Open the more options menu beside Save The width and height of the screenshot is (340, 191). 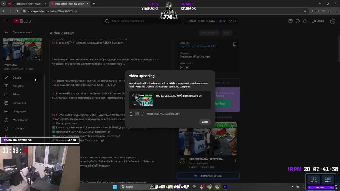click(x=236, y=33)
